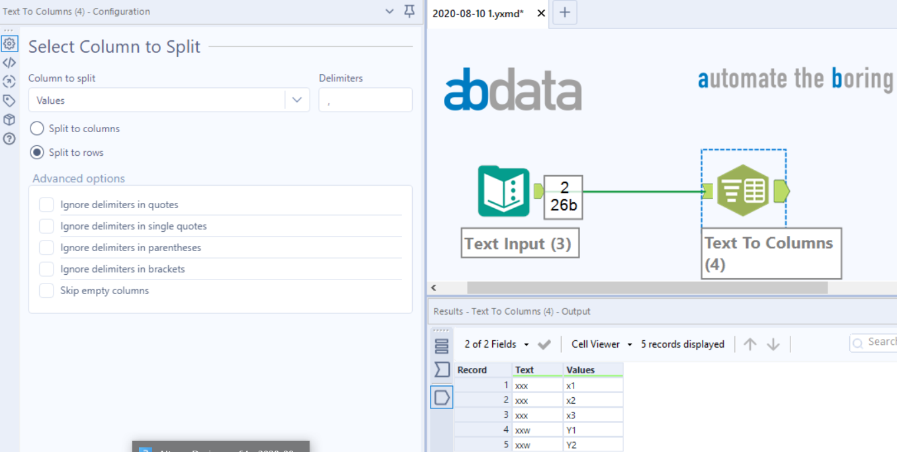Click the package/box icon in sidebar
Viewport: 897px width, 452px height.
tap(9, 120)
